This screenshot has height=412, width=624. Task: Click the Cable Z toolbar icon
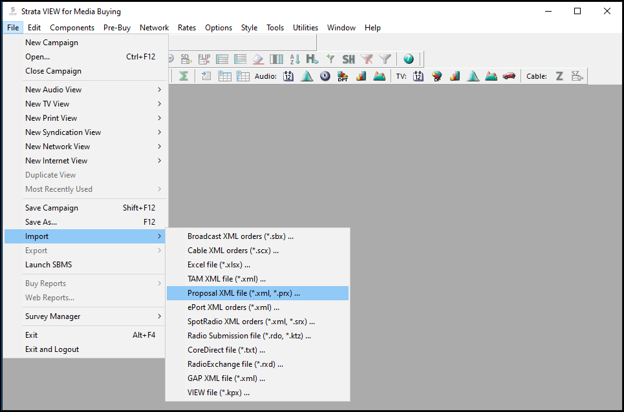point(559,76)
